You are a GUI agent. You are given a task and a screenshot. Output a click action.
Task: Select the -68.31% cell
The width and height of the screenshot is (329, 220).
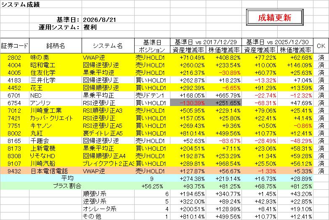point(260,103)
